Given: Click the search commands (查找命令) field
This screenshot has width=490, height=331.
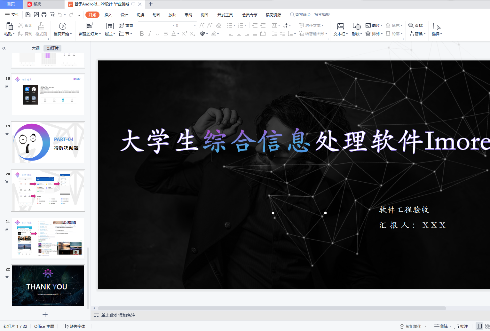Looking at the screenshot, I should point(310,15).
